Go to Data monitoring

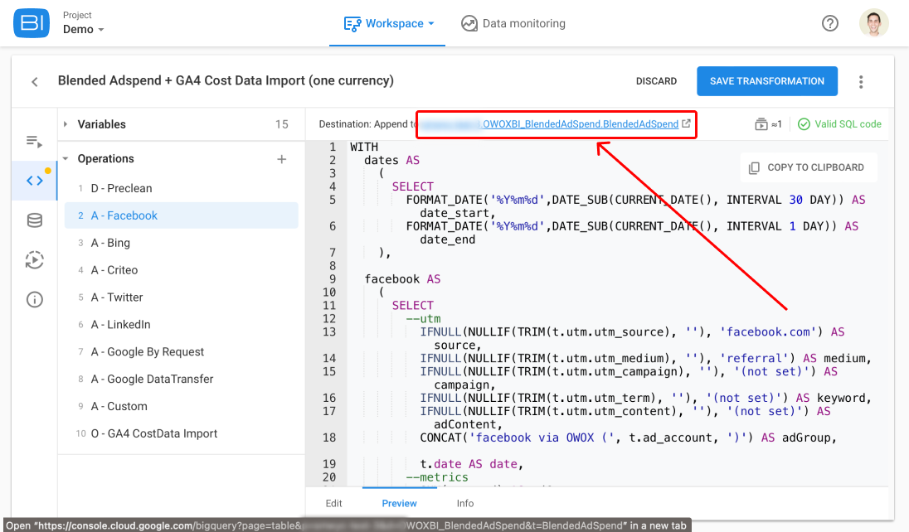(x=513, y=24)
